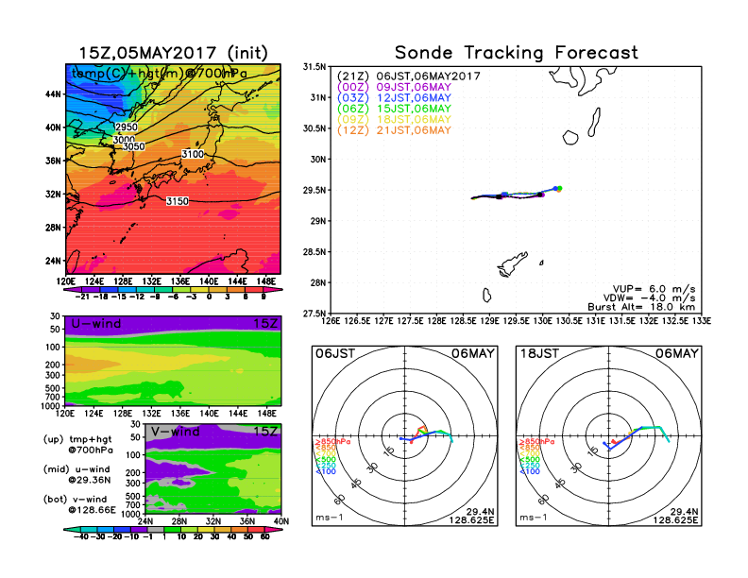748x578 pixels.
Task: Click "ms-1" in the 06JST hodograph
Action: (x=330, y=518)
